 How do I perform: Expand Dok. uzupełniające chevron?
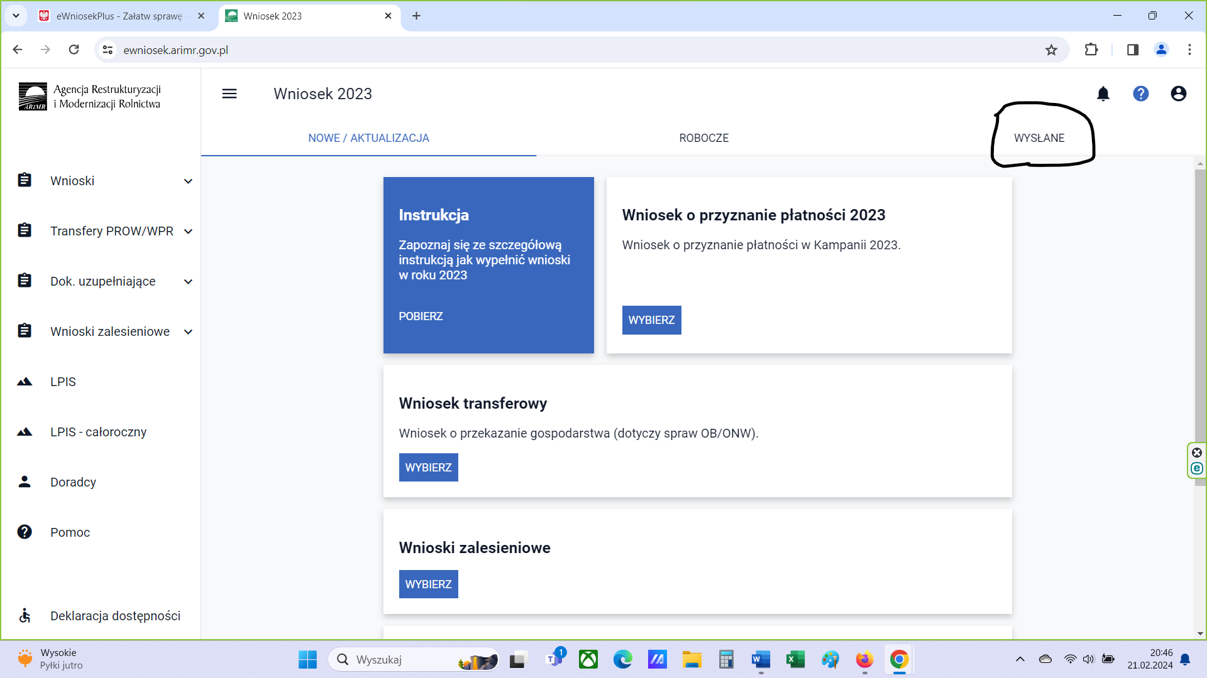click(x=188, y=282)
